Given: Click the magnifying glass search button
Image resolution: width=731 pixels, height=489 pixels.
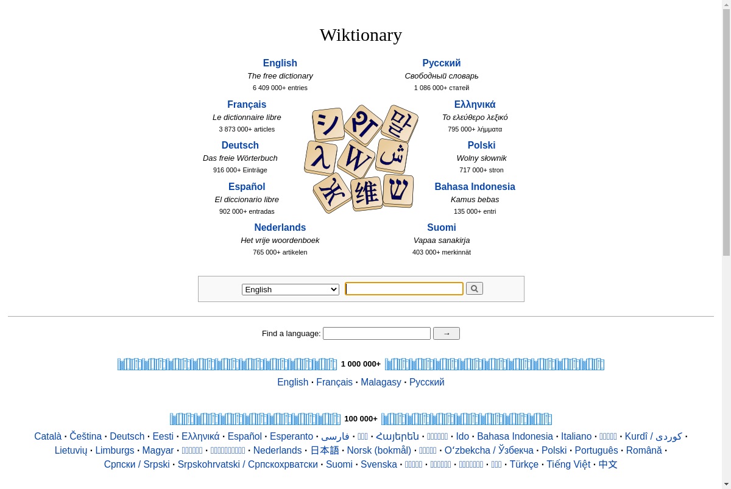Looking at the screenshot, I should pos(475,289).
